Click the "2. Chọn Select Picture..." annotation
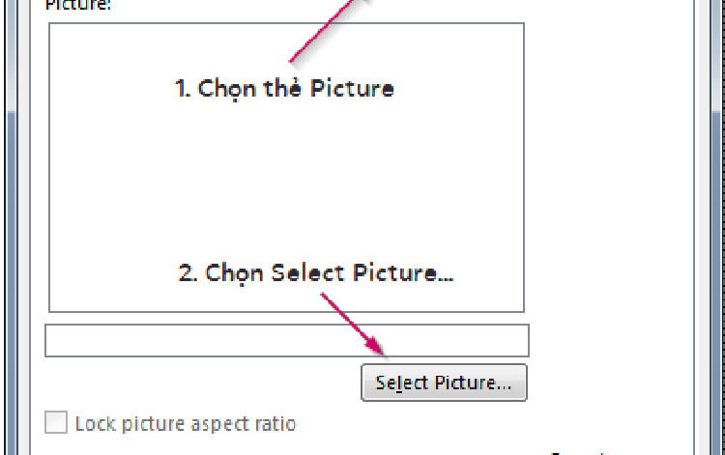Image resolution: width=725 pixels, height=455 pixels. point(316,273)
